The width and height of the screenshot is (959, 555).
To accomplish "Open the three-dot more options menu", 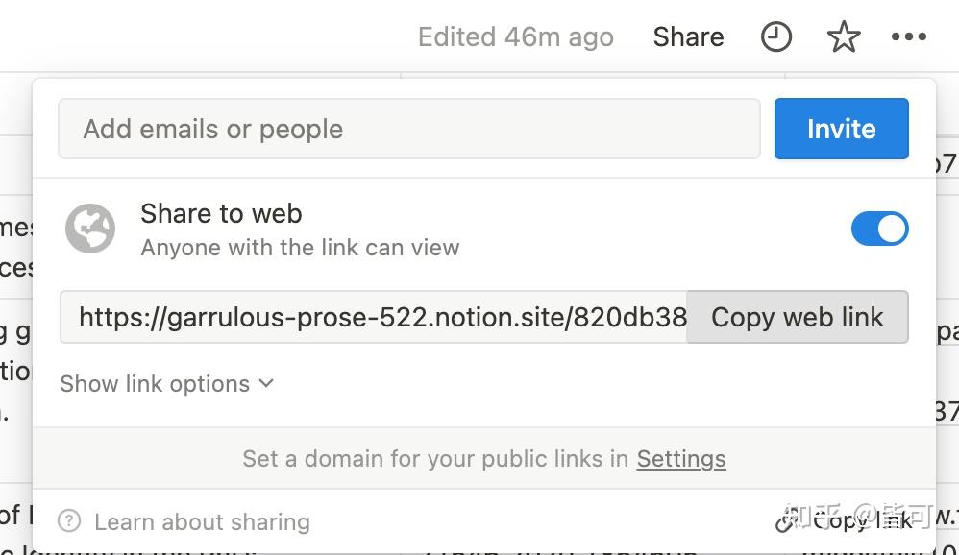I will point(908,37).
